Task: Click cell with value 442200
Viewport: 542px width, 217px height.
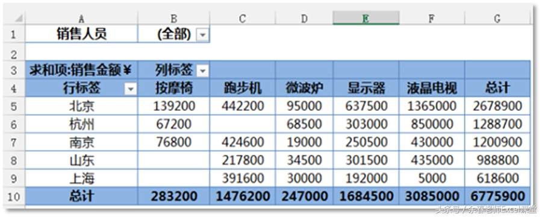Action: (x=243, y=106)
